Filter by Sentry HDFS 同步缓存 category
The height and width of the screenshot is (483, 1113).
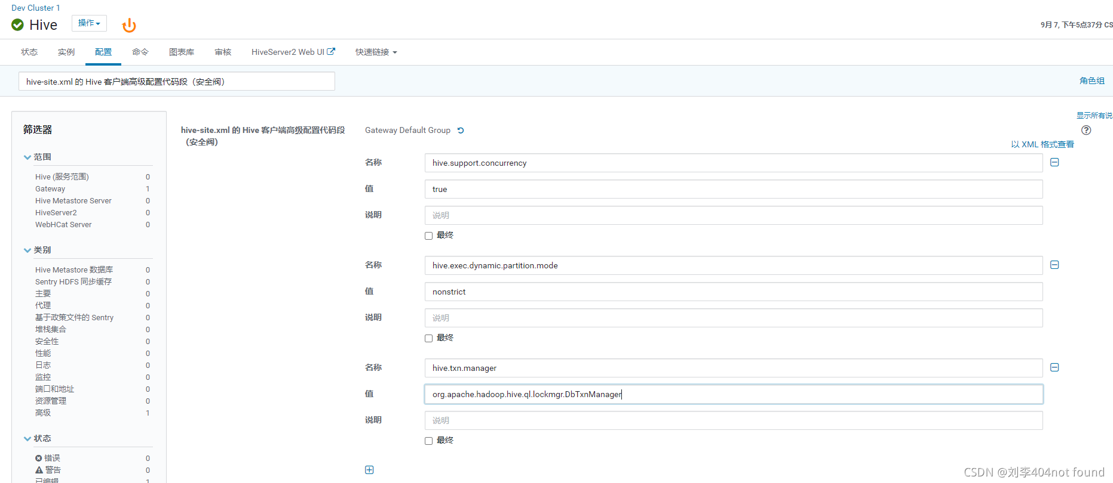click(73, 281)
